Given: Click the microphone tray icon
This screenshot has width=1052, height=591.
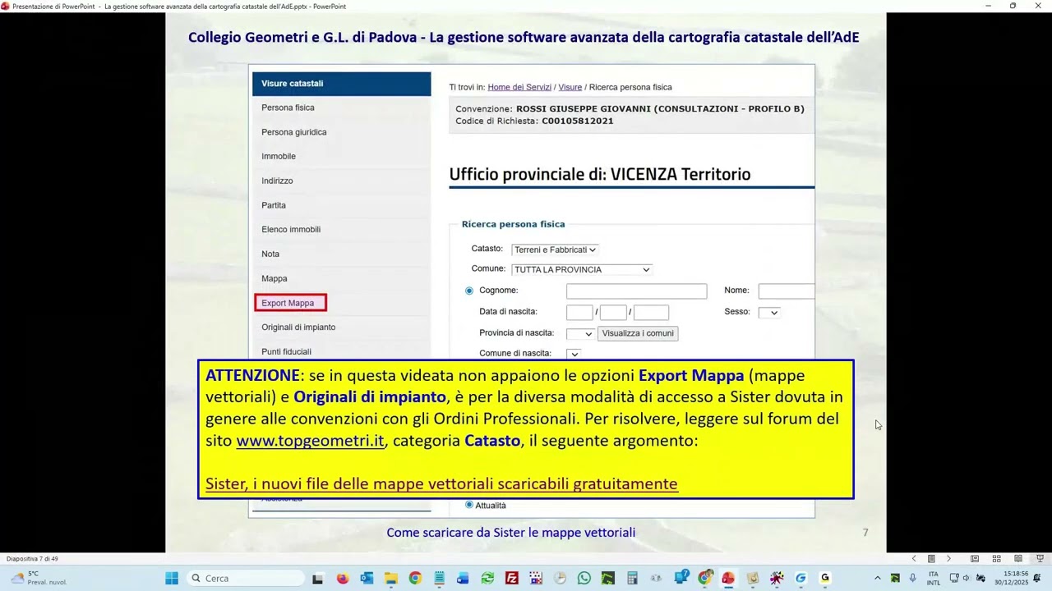Looking at the screenshot, I should tap(912, 578).
